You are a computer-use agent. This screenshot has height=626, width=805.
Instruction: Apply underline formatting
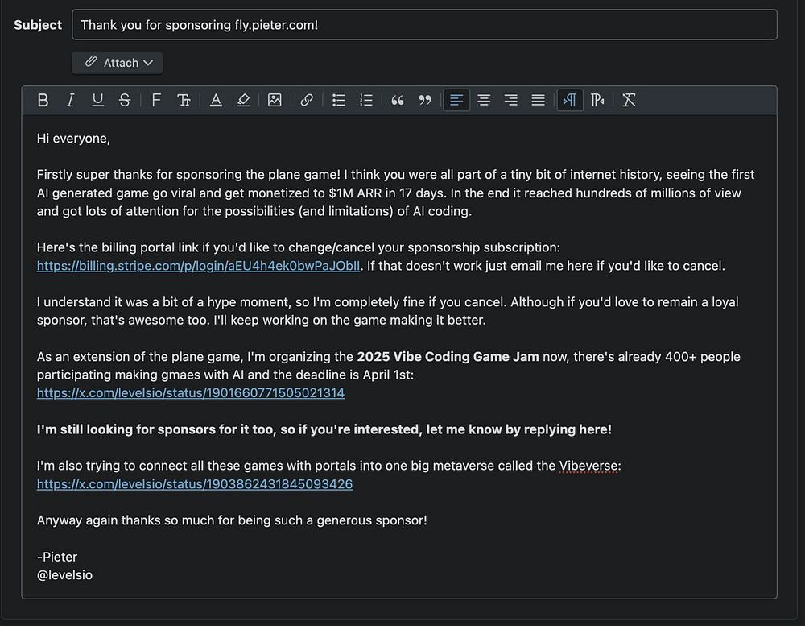point(97,100)
